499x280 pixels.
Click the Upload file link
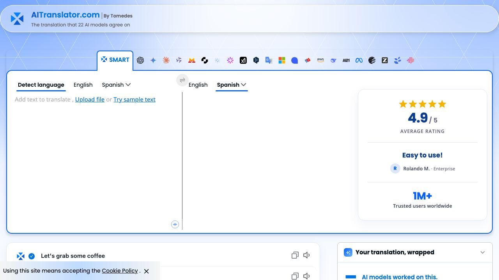coord(90,100)
